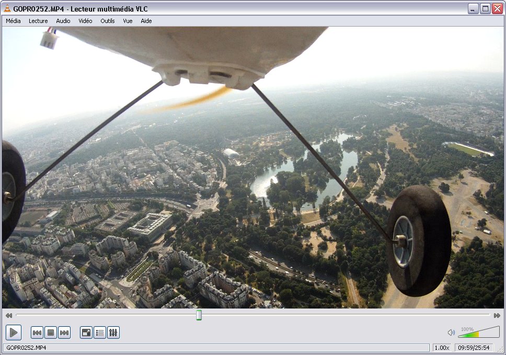This screenshot has width=506, height=355.
Task: Open the Audio menu
Action: click(63, 21)
